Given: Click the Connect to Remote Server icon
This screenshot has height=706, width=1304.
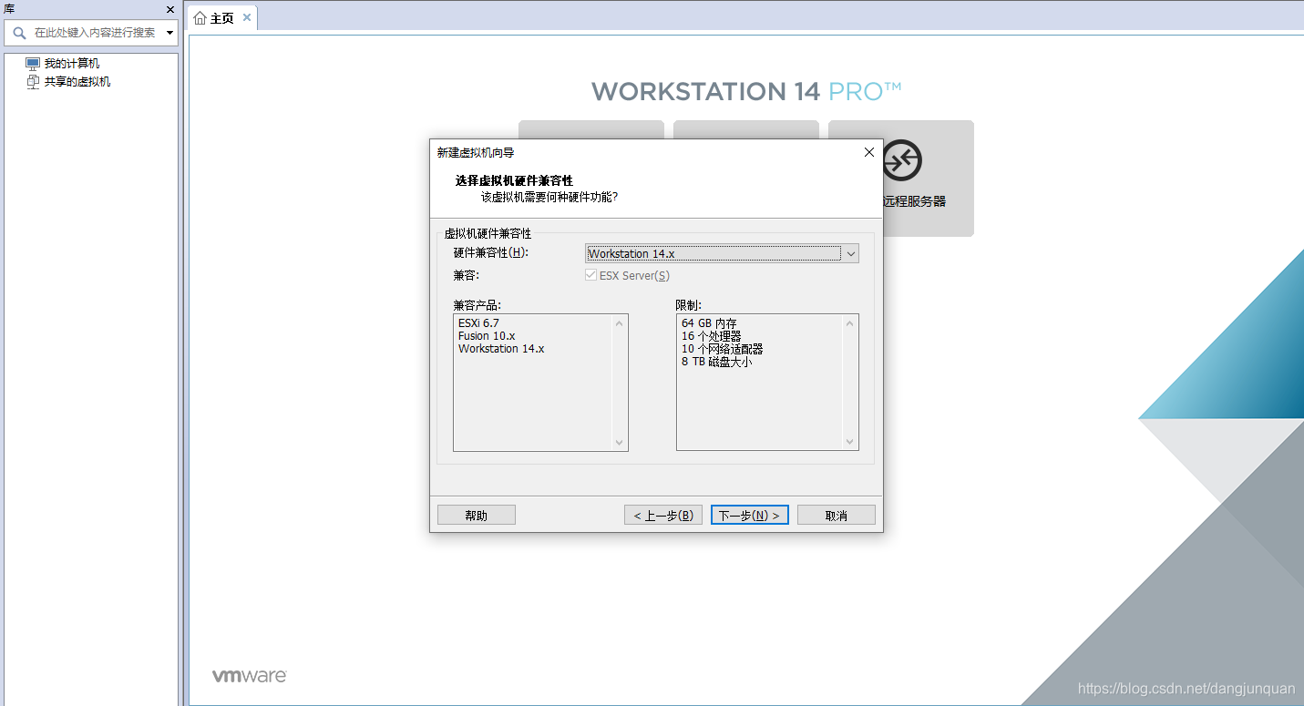Looking at the screenshot, I should (902, 160).
